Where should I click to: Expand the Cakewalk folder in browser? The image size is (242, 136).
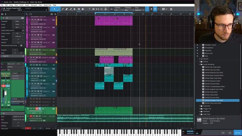200,106
